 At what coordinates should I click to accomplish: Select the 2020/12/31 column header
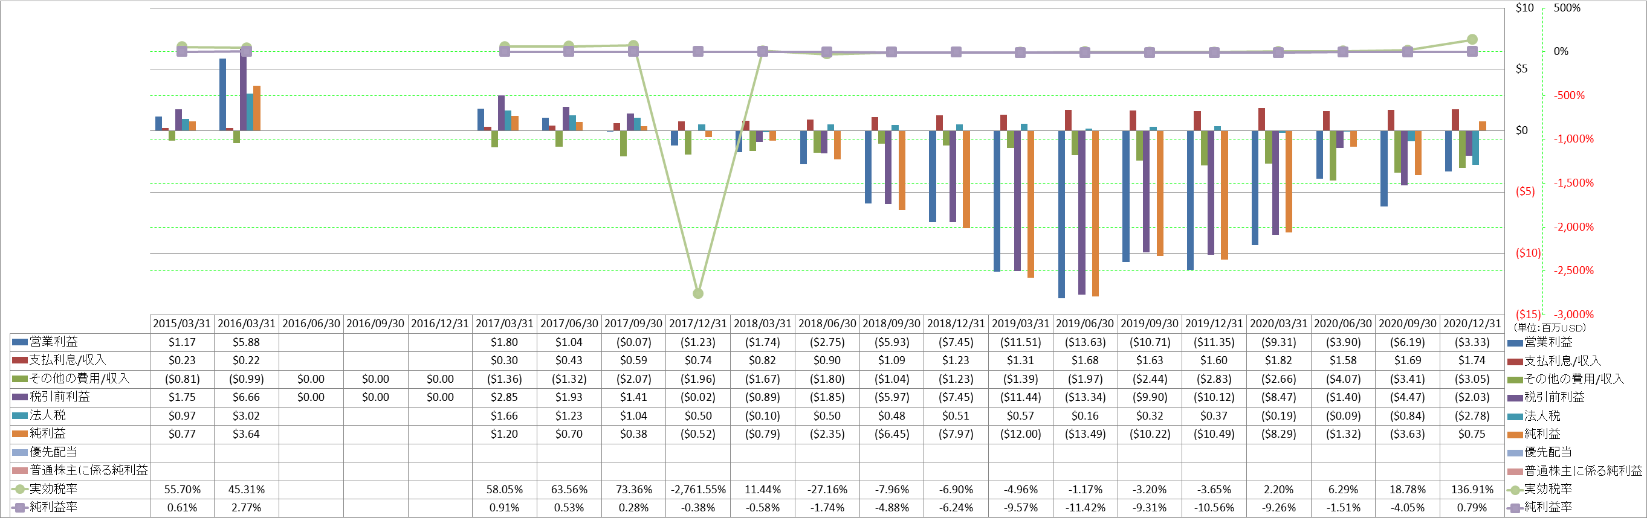click(x=1472, y=324)
